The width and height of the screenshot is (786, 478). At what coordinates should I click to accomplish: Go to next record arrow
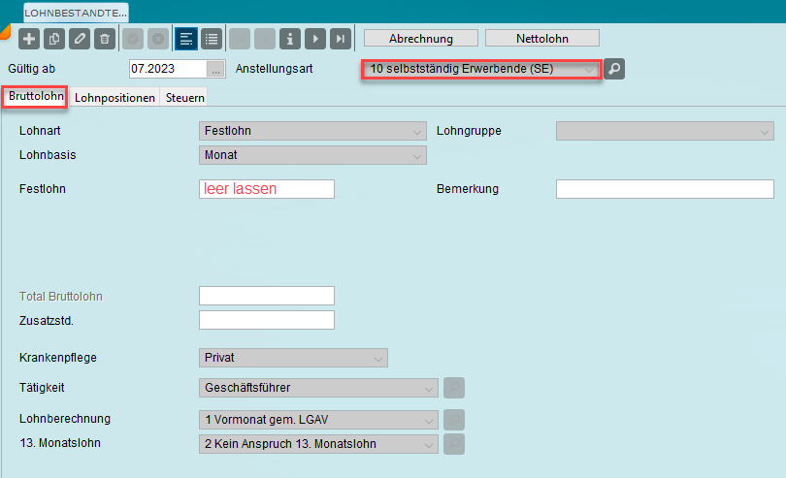tap(314, 39)
